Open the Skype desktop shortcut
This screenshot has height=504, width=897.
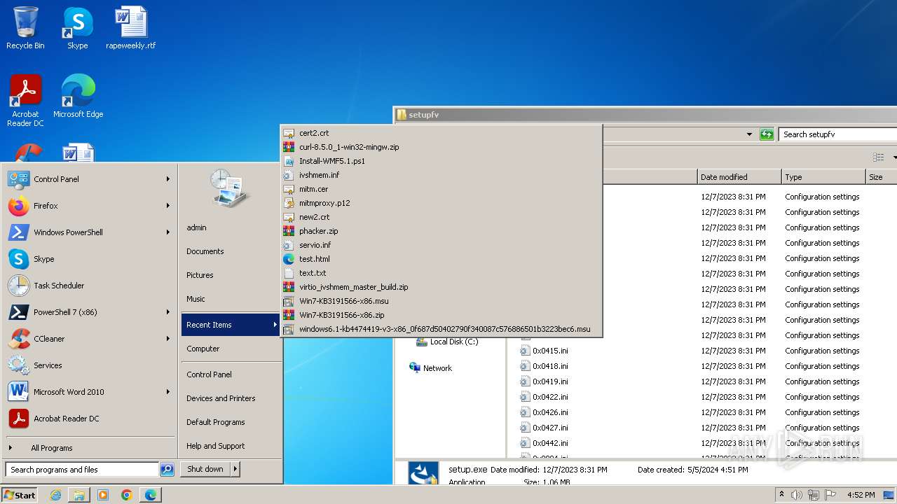pos(77,28)
